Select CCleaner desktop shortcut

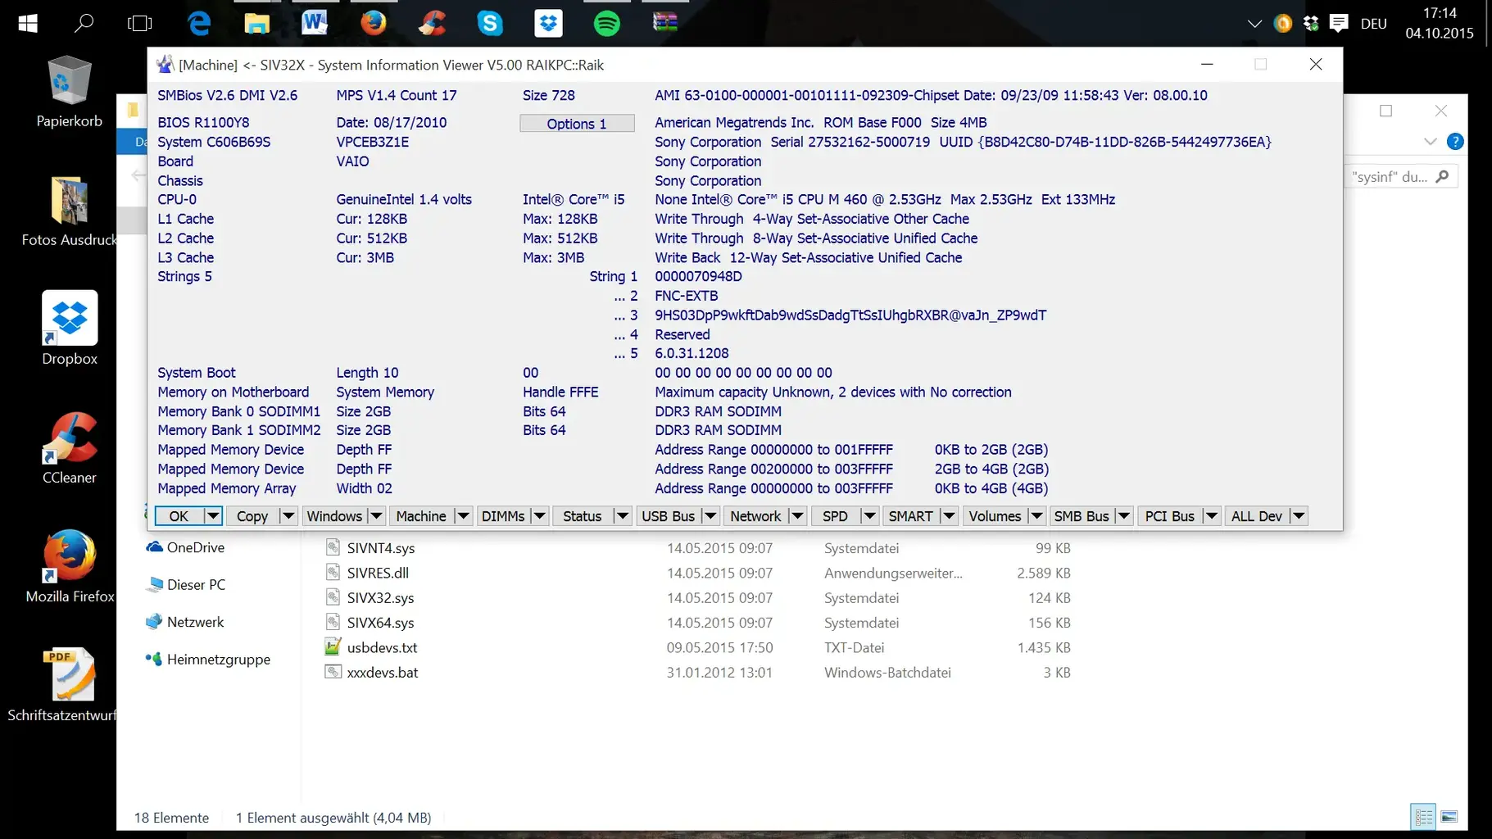point(70,447)
